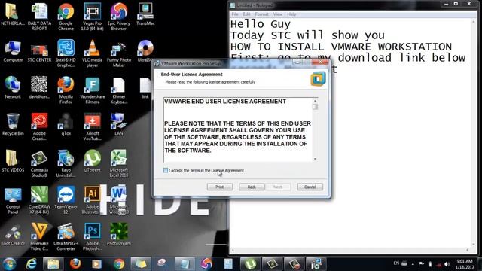482x271 pixels.
Task: Click the volume icon in system tray
Action: pos(447,264)
